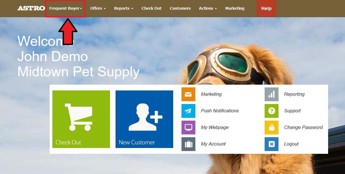Select the blue New Customer tile
Image resolution: width=345 pixels, height=174 pixels.
(x=144, y=119)
